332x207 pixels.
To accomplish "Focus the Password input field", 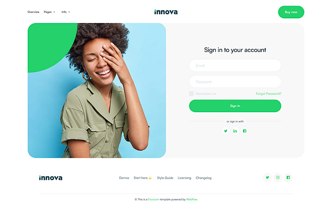I will 235,81.
